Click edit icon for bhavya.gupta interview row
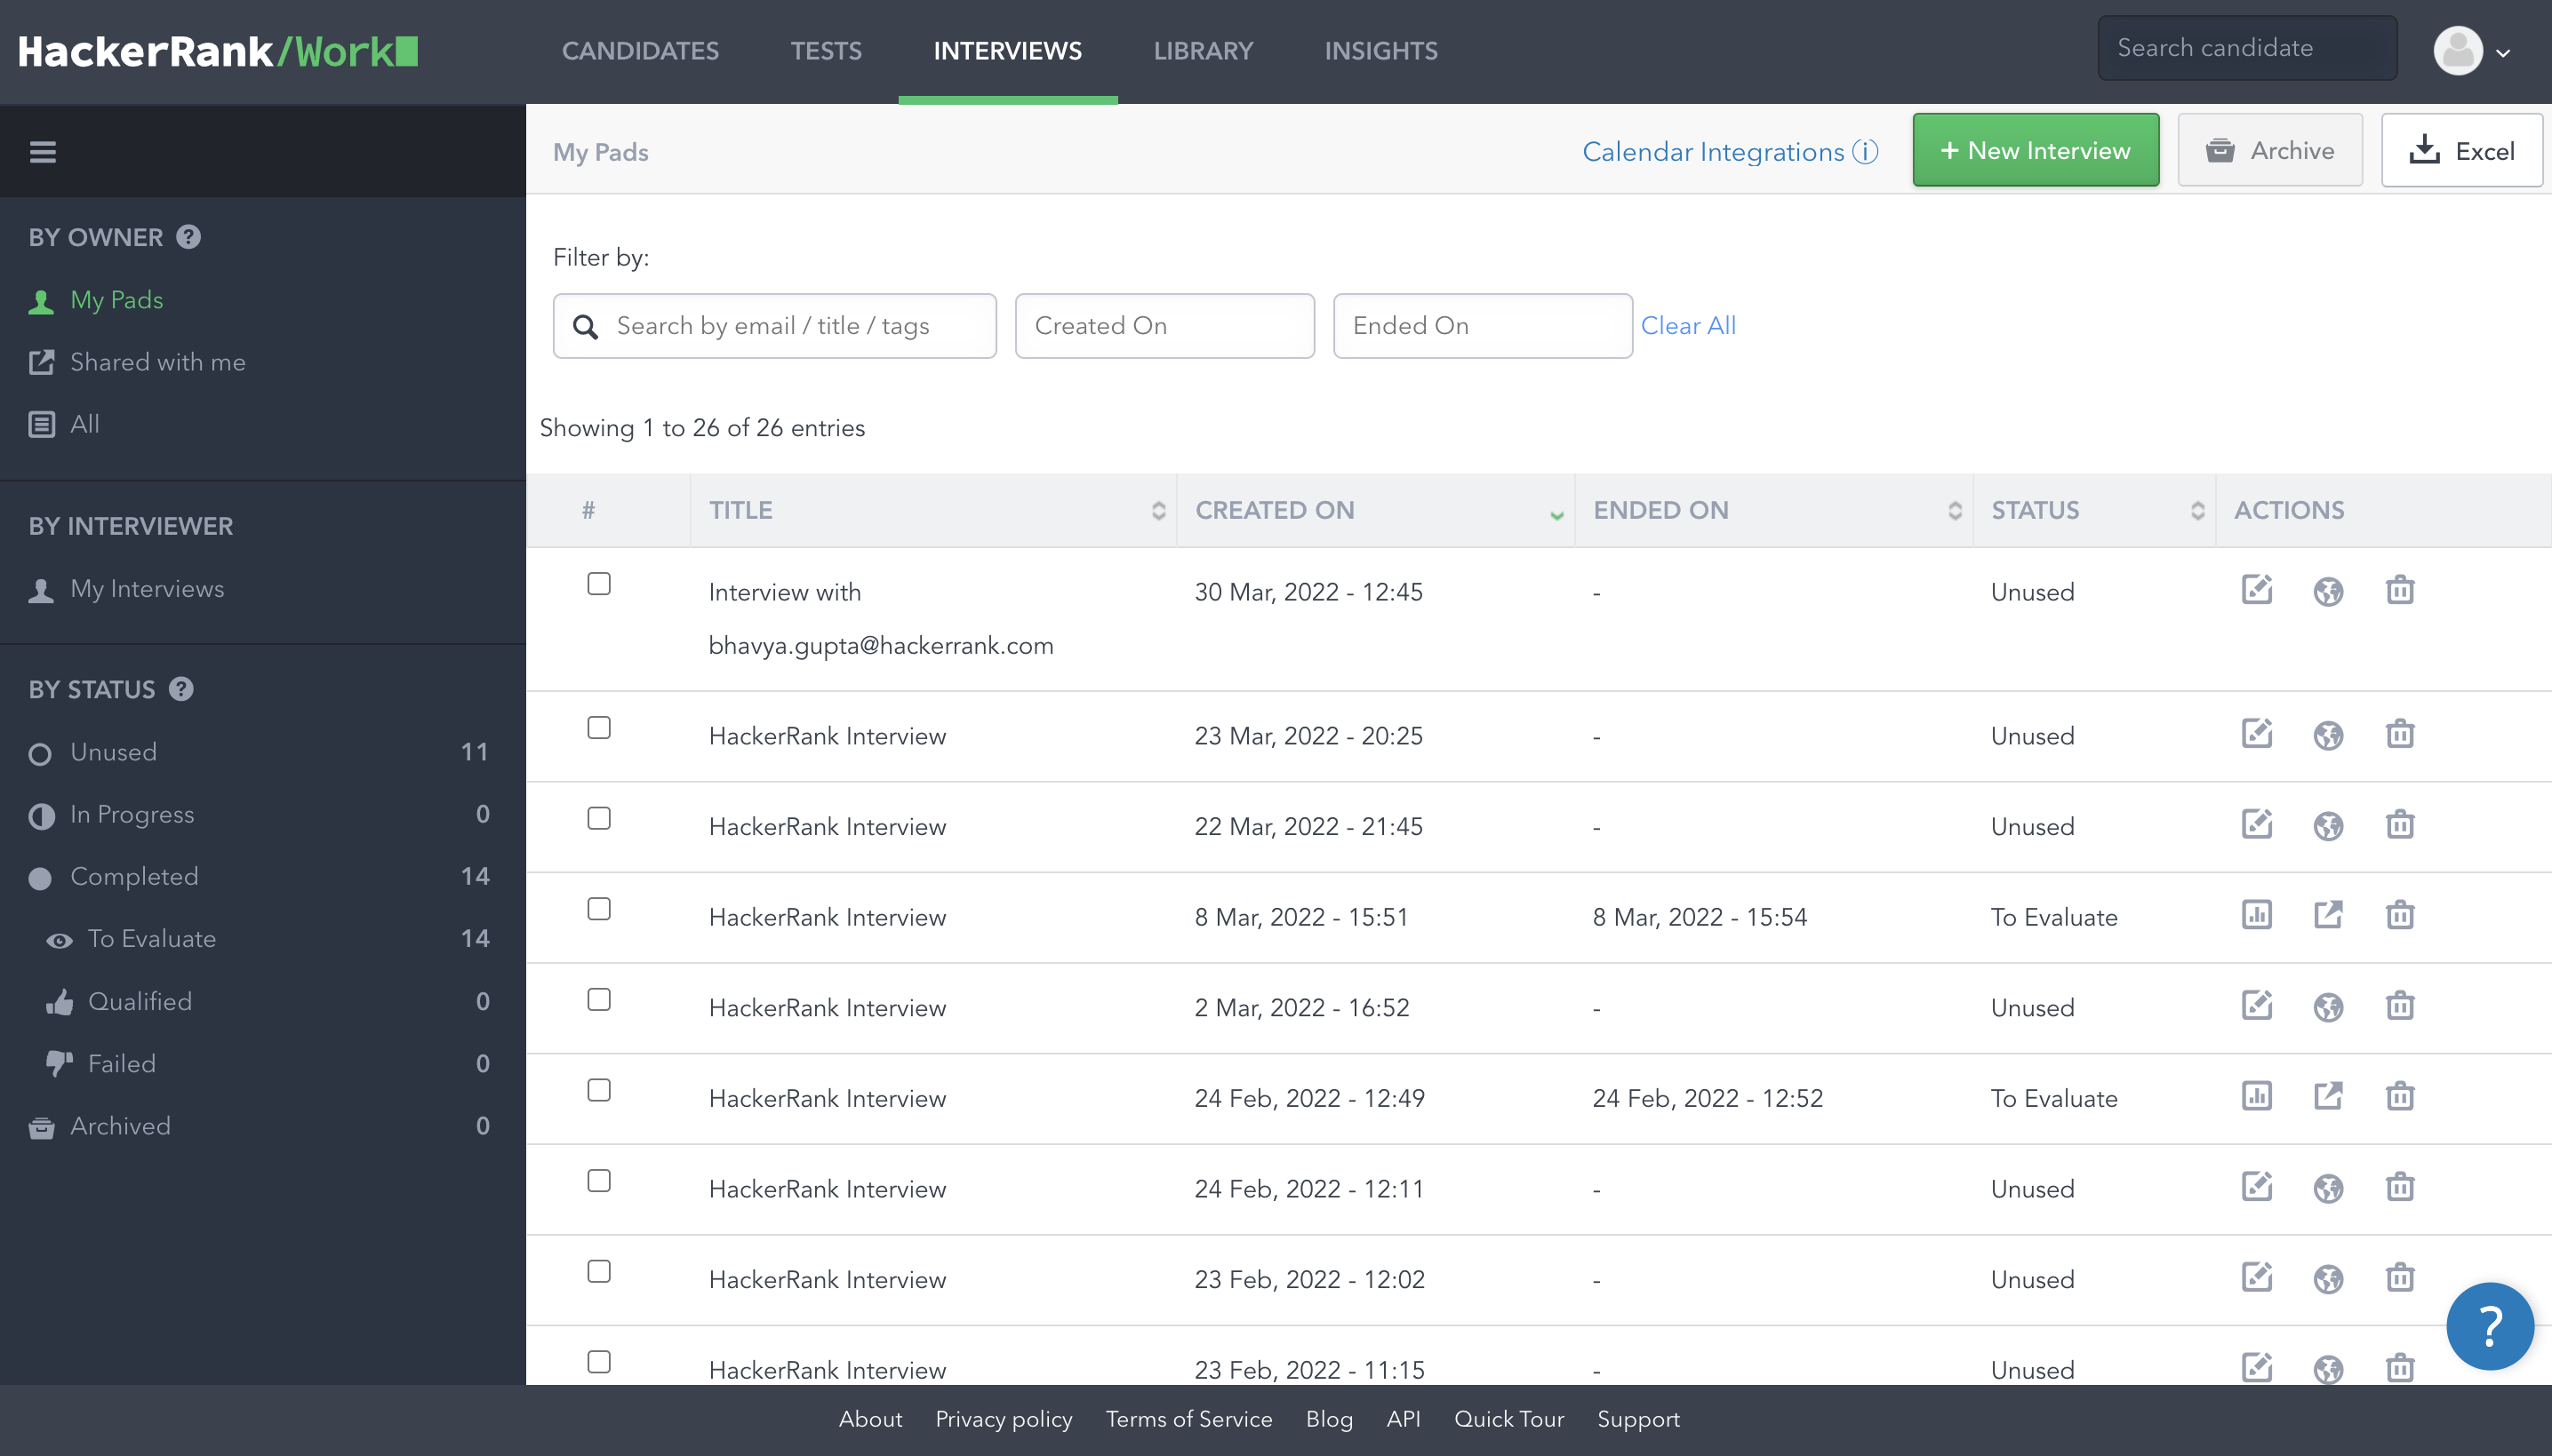 click(x=2256, y=590)
